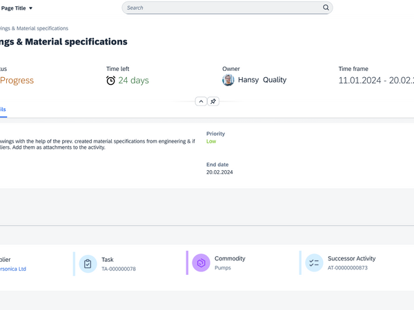Select the Details tab
This screenshot has width=414, height=310.
pyautogui.click(x=3, y=110)
